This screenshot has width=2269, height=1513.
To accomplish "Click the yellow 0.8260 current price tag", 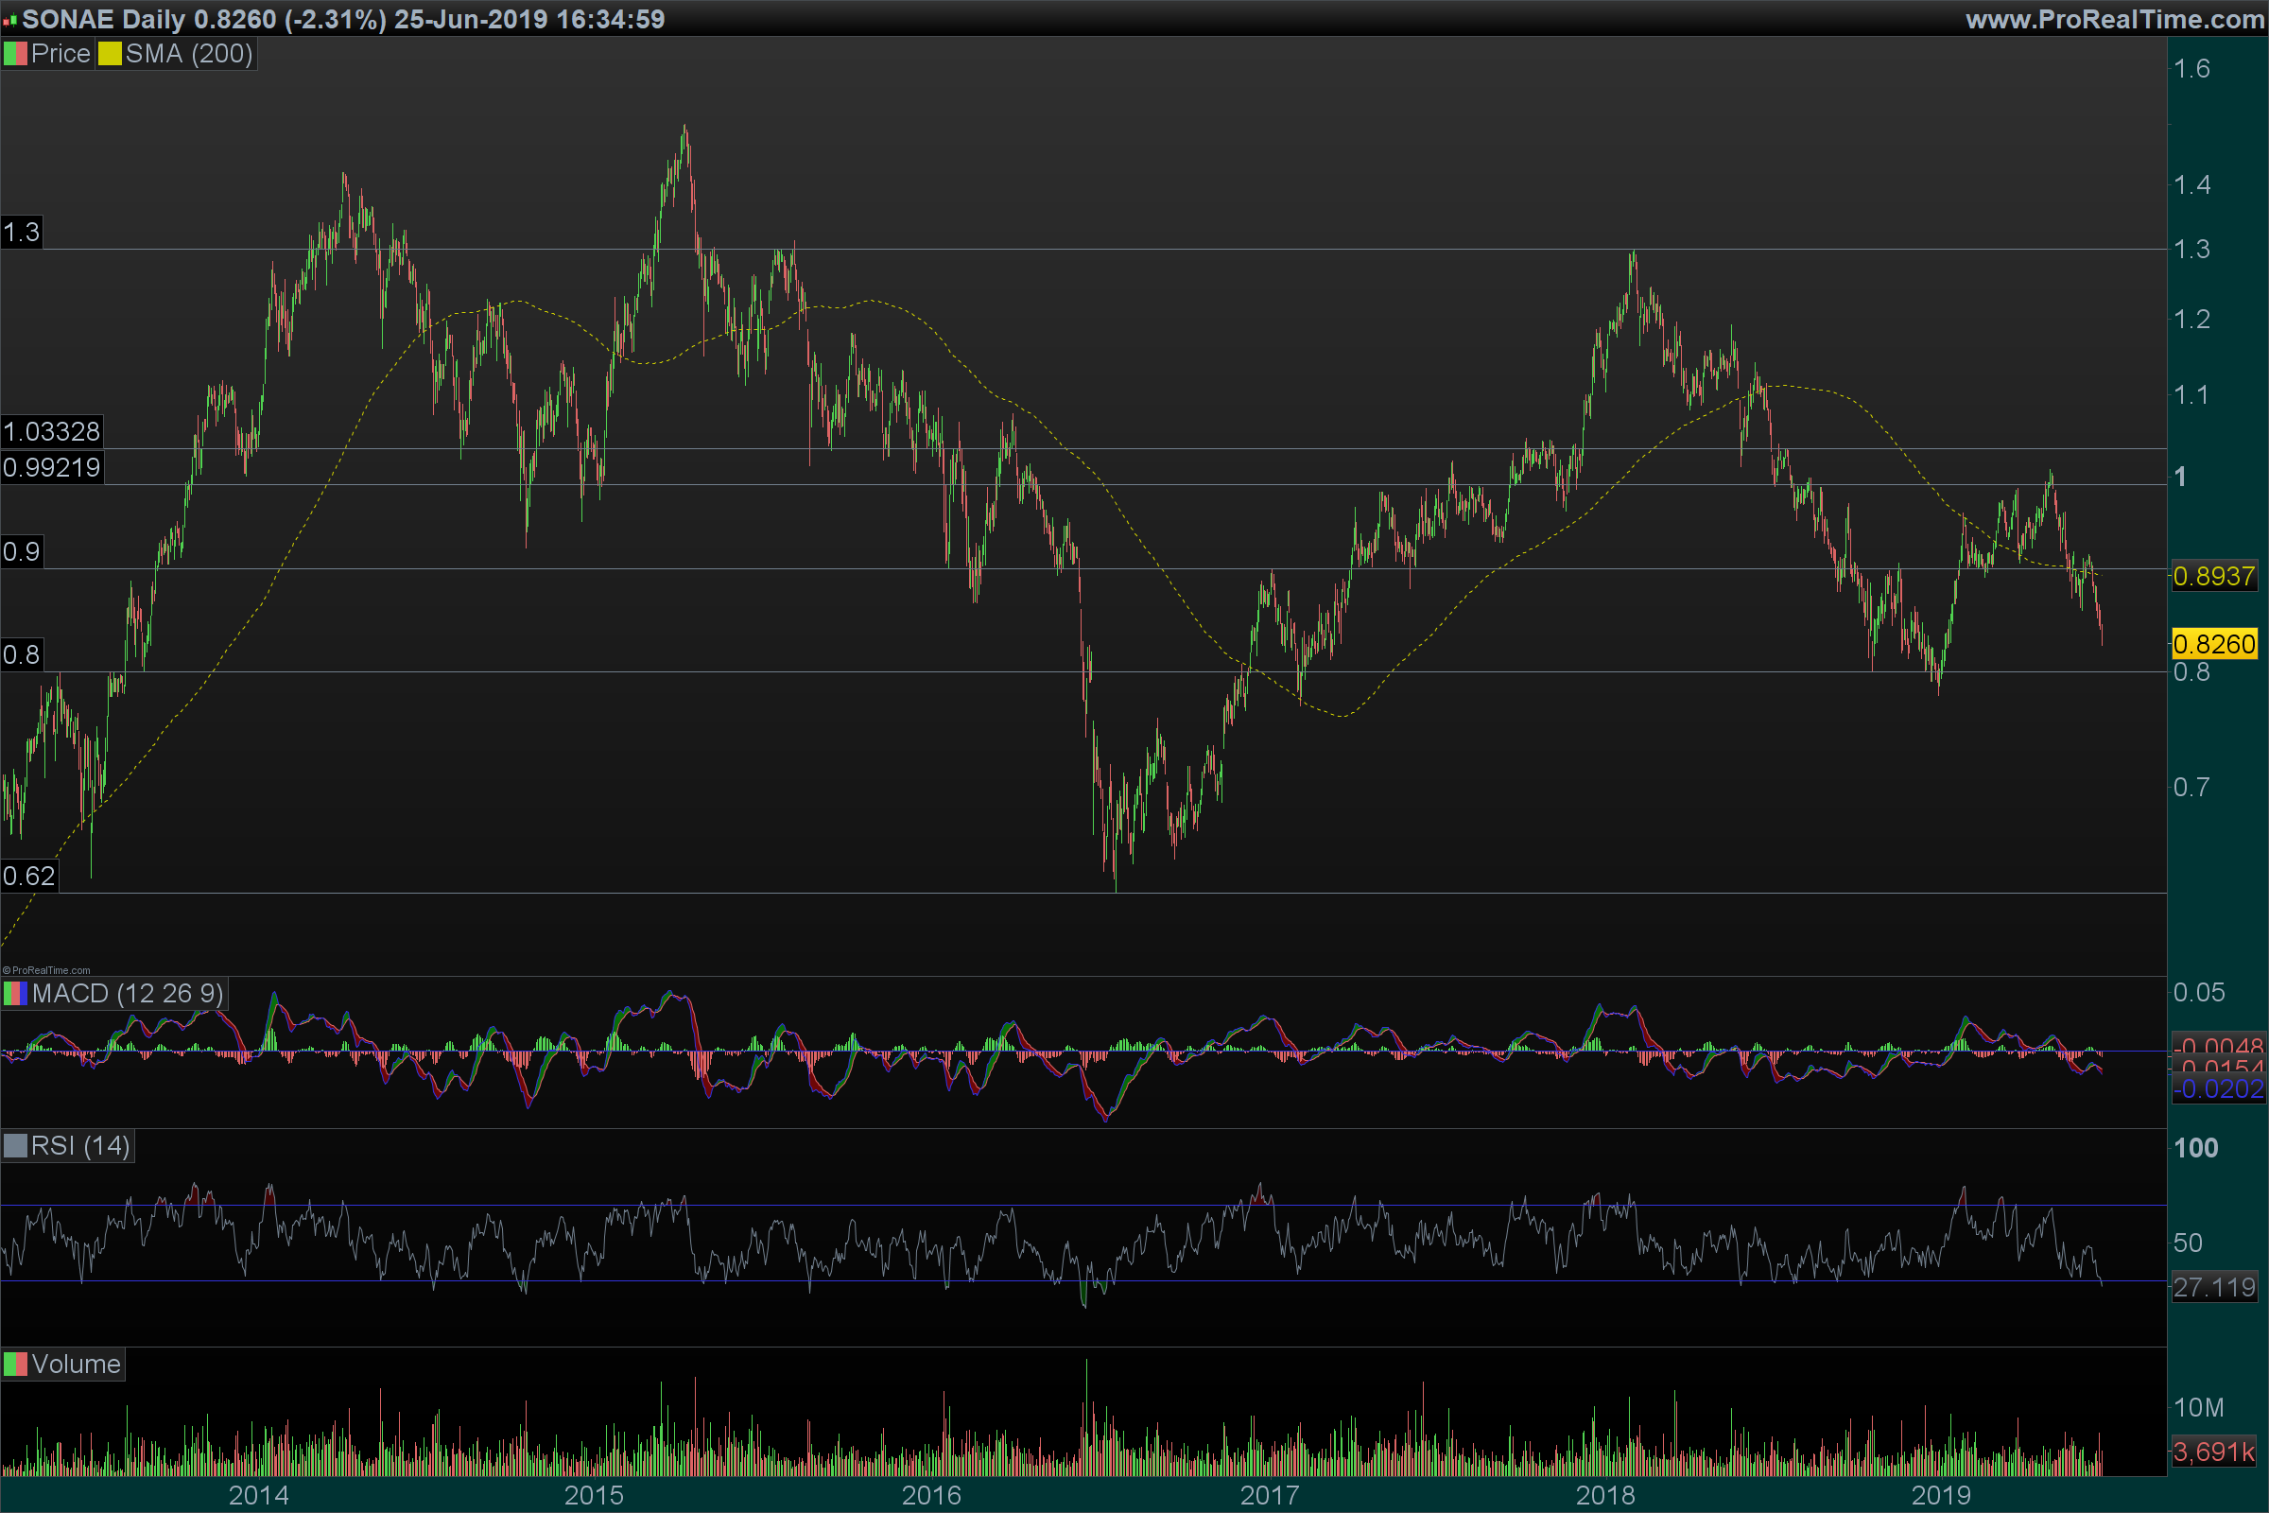I will point(2213,645).
